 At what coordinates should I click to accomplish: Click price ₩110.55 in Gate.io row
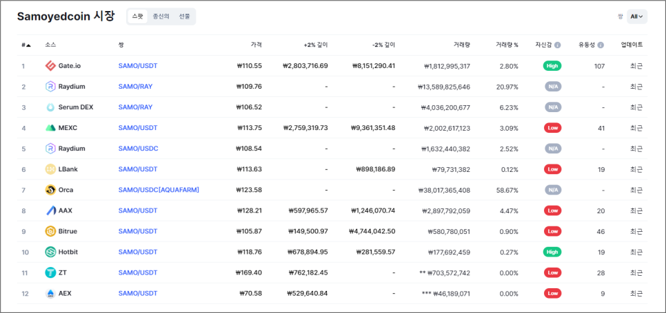click(249, 66)
